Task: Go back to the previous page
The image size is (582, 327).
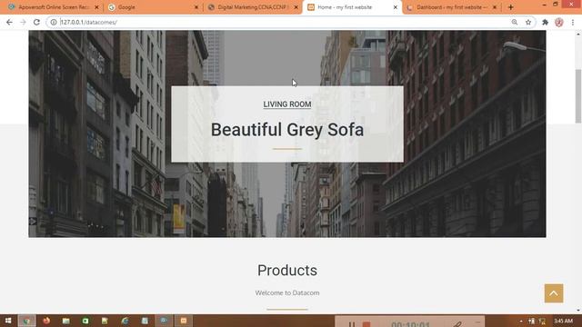Action: [9, 22]
